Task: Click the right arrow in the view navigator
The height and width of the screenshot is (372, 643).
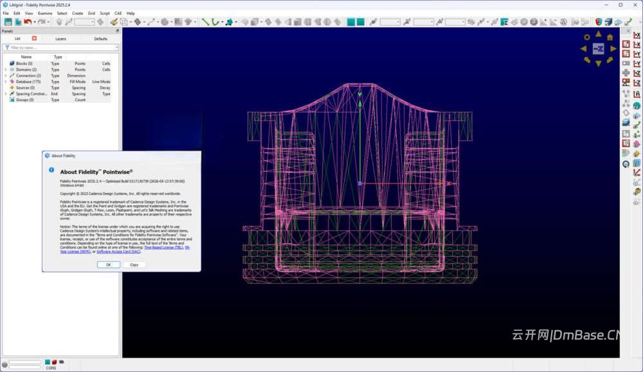Action: coord(613,48)
